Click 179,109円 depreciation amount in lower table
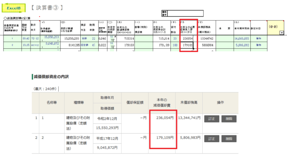 tap(165, 138)
